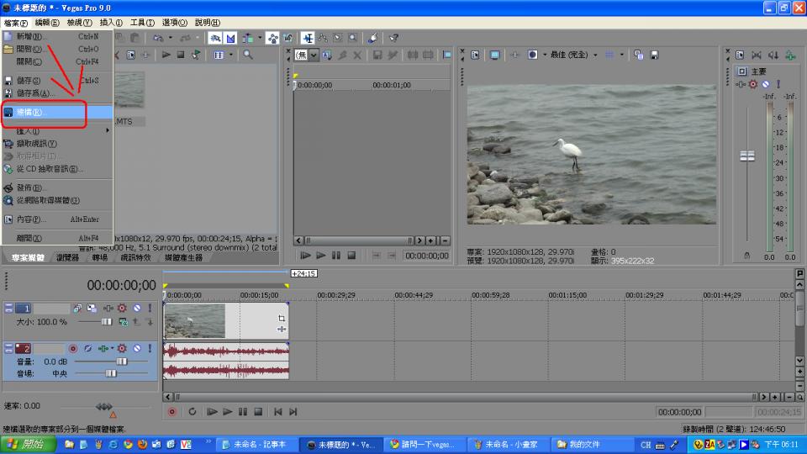Open project media views dropdown arrow
The width and height of the screenshot is (807, 454).
[231, 55]
